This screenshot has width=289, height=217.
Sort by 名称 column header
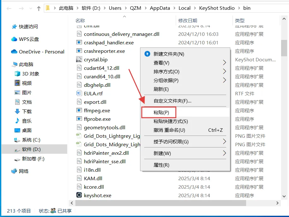point(80,20)
